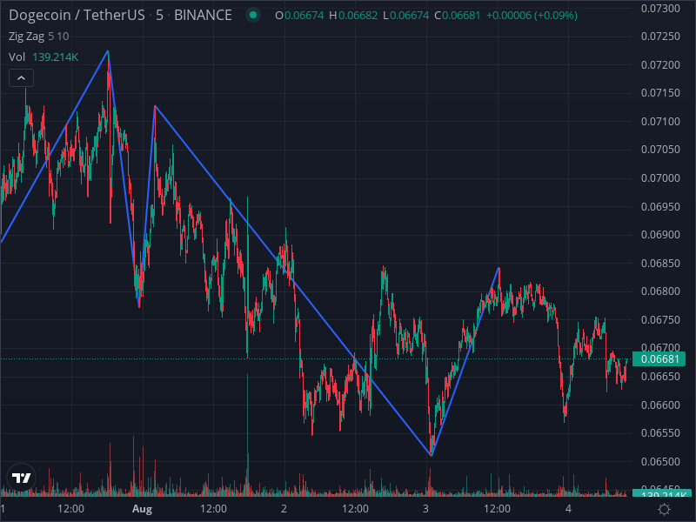Click the Vol 139.214K volume label

(43, 57)
